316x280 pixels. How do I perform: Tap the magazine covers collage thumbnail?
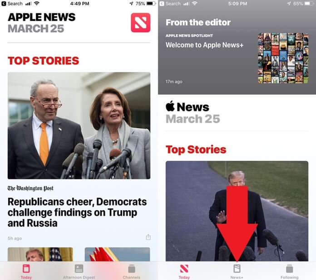tap(283, 58)
